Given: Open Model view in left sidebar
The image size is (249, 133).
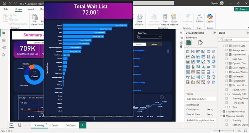Looking at the screenshot, I should tap(4, 47).
